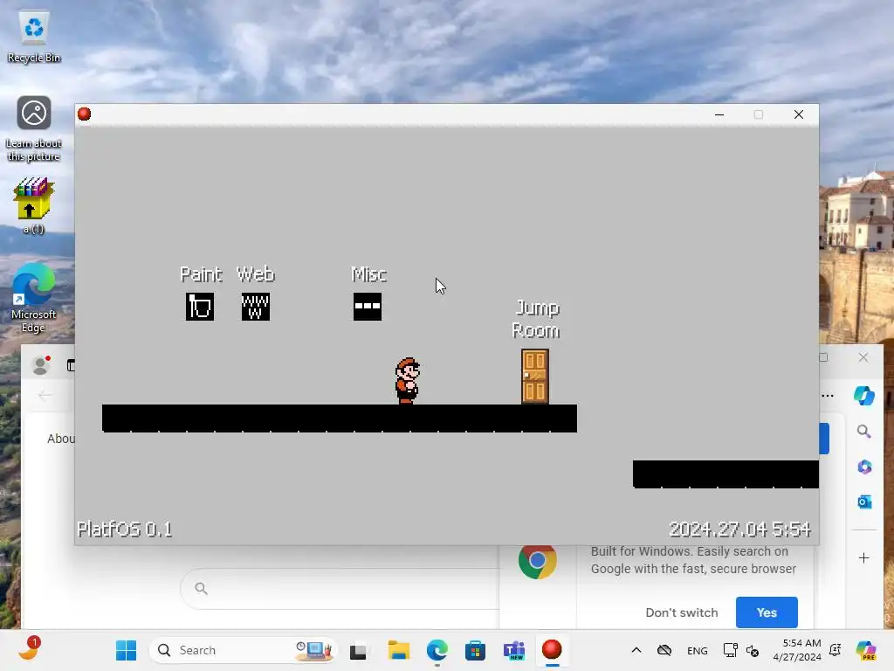Open File Explorer from the taskbar
The image size is (894, 671).
click(398, 650)
